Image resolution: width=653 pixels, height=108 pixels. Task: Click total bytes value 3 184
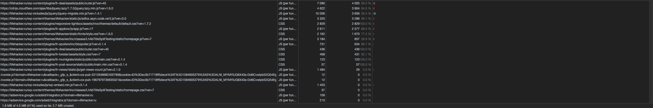click(x=321, y=39)
